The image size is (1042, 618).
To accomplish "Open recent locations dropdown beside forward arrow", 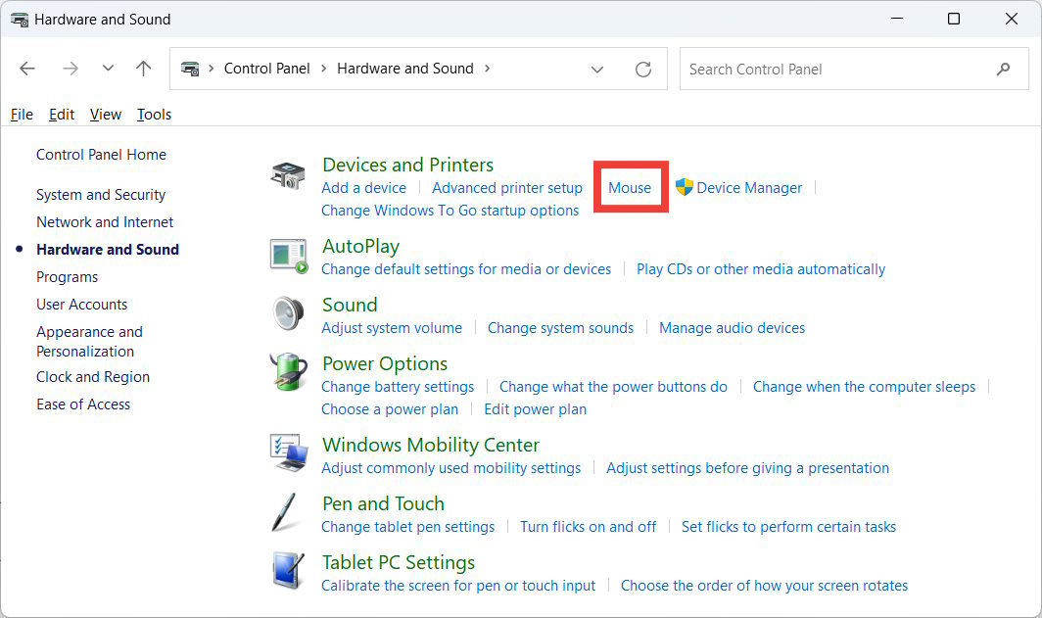I will tap(108, 69).
